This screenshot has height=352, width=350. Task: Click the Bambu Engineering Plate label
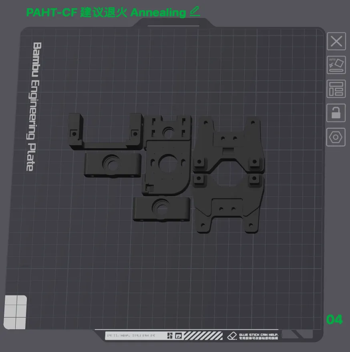pos(33,106)
